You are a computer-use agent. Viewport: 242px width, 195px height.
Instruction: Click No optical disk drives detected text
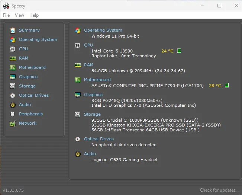(124, 145)
